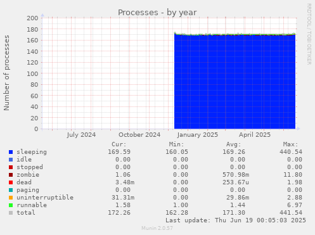Click total maximum value 441.54
This screenshot has height=235, width=315.
coord(291,213)
